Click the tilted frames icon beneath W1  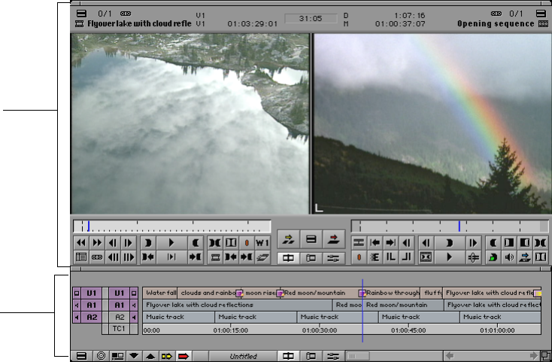(x=262, y=257)
